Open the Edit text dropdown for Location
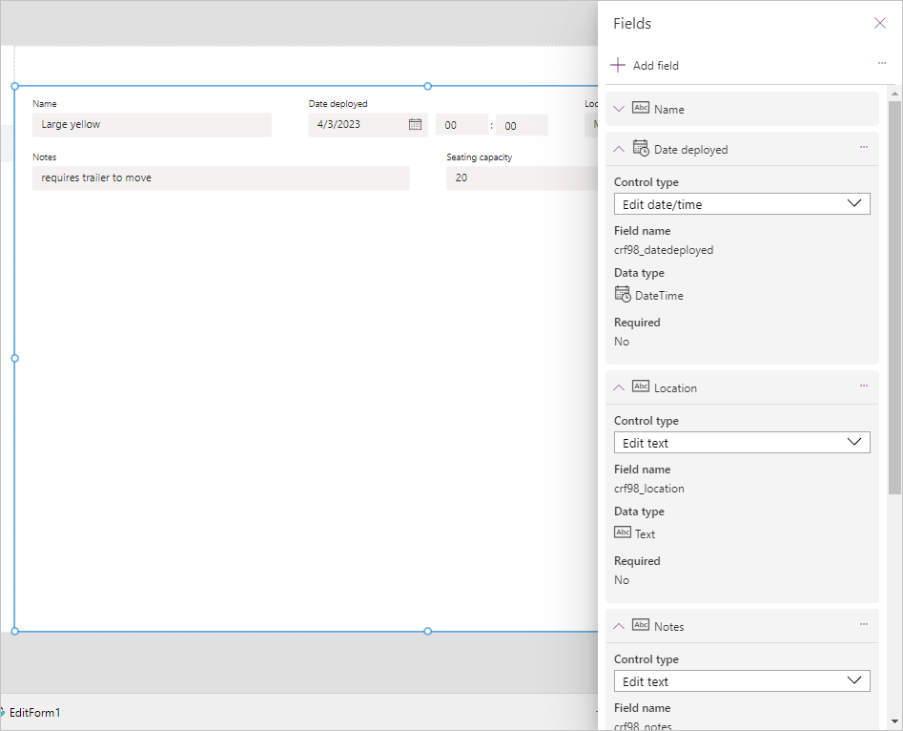This screenshot has width=903, height=731. tap(742, 442)
